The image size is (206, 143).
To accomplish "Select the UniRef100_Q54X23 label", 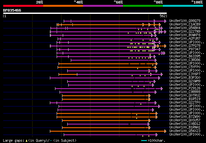I will 185,131.
